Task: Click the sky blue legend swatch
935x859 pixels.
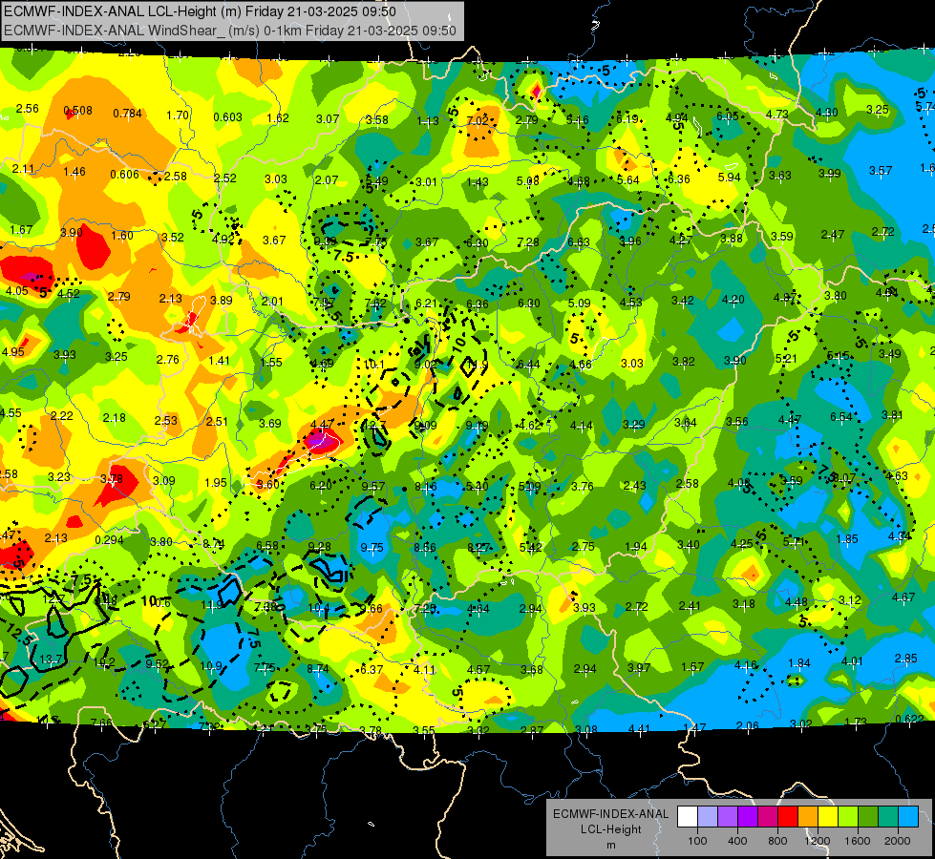Action: pos(908,817)
